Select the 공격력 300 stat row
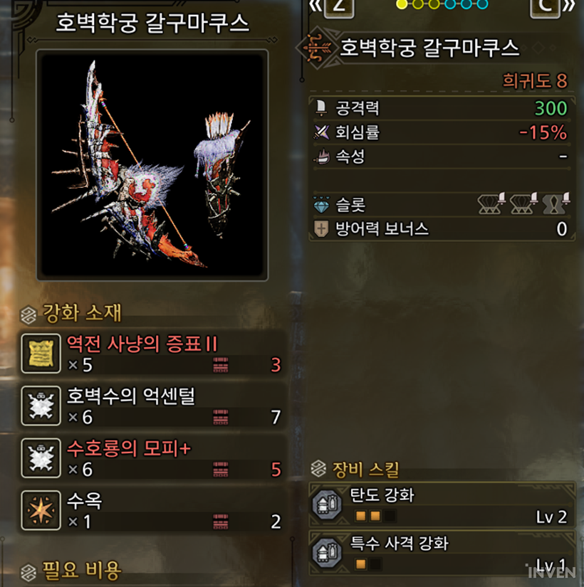This screenshot has width=584, height=587. tap(442, 109)
